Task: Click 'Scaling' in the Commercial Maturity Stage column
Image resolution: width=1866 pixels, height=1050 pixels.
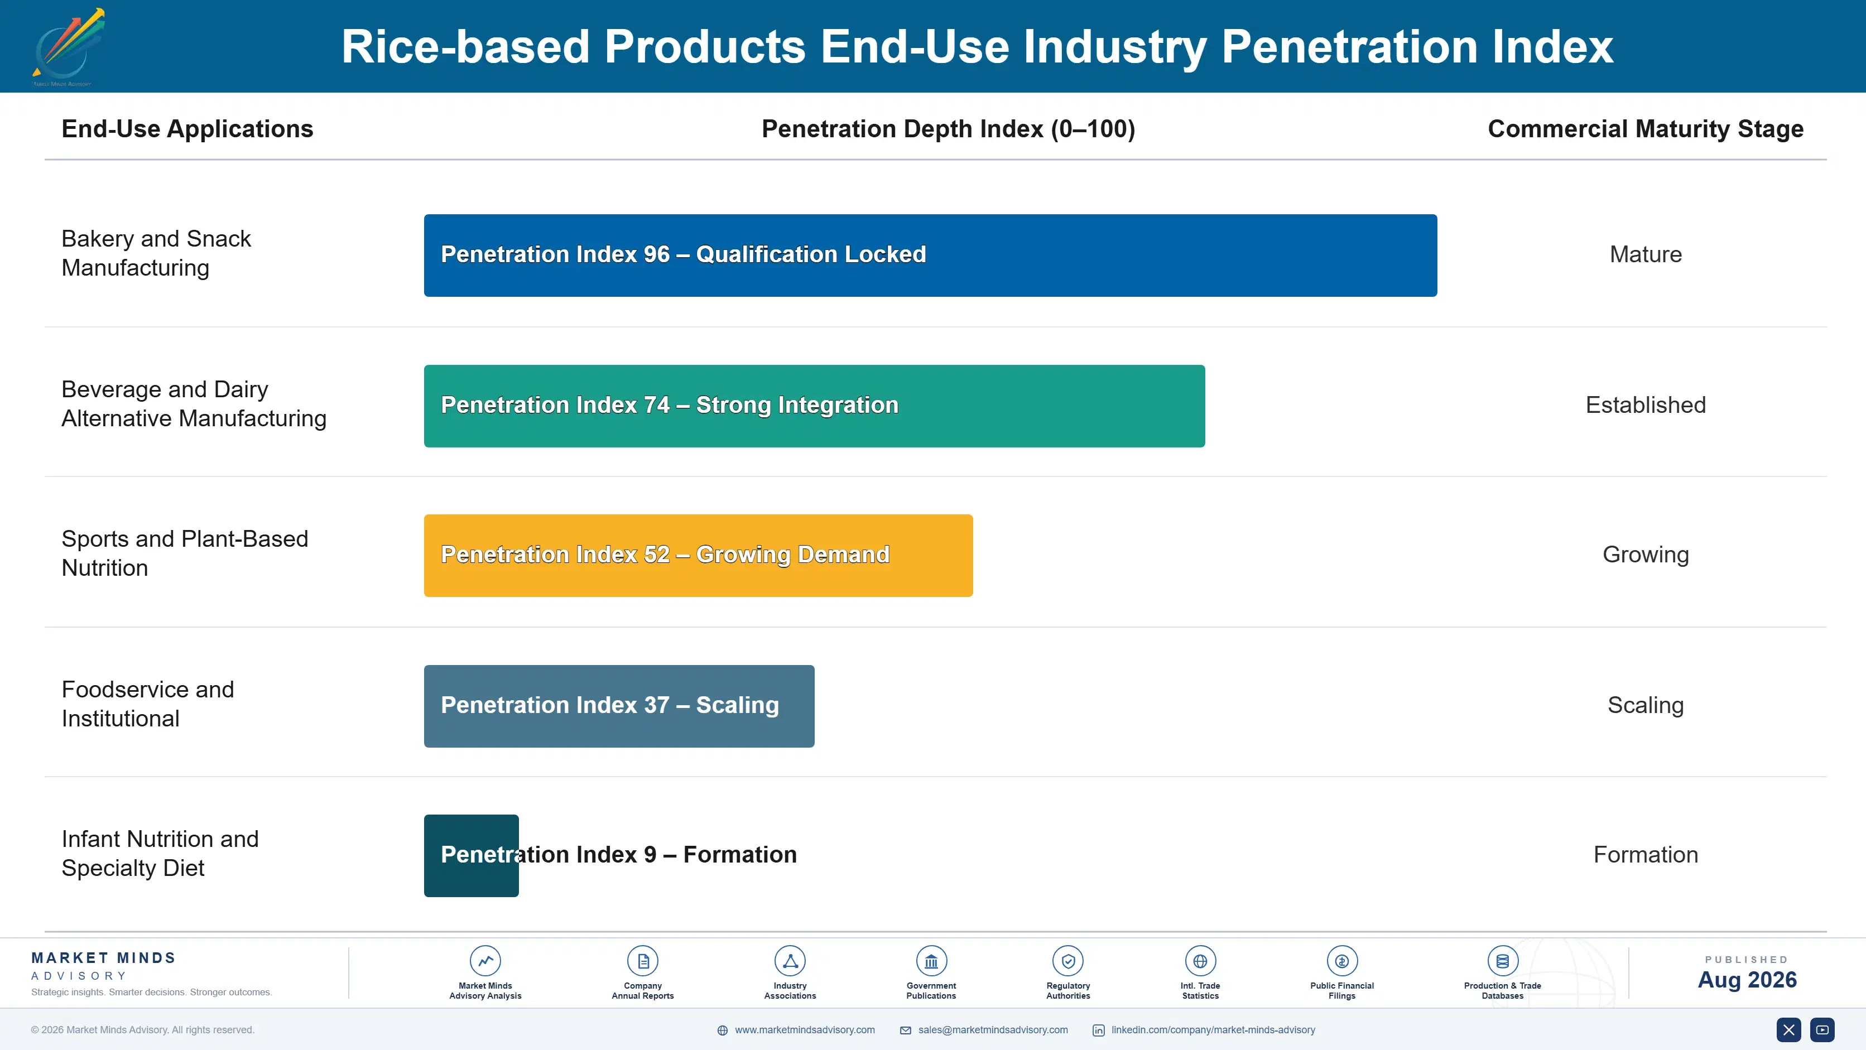Action: [1645, 705]
